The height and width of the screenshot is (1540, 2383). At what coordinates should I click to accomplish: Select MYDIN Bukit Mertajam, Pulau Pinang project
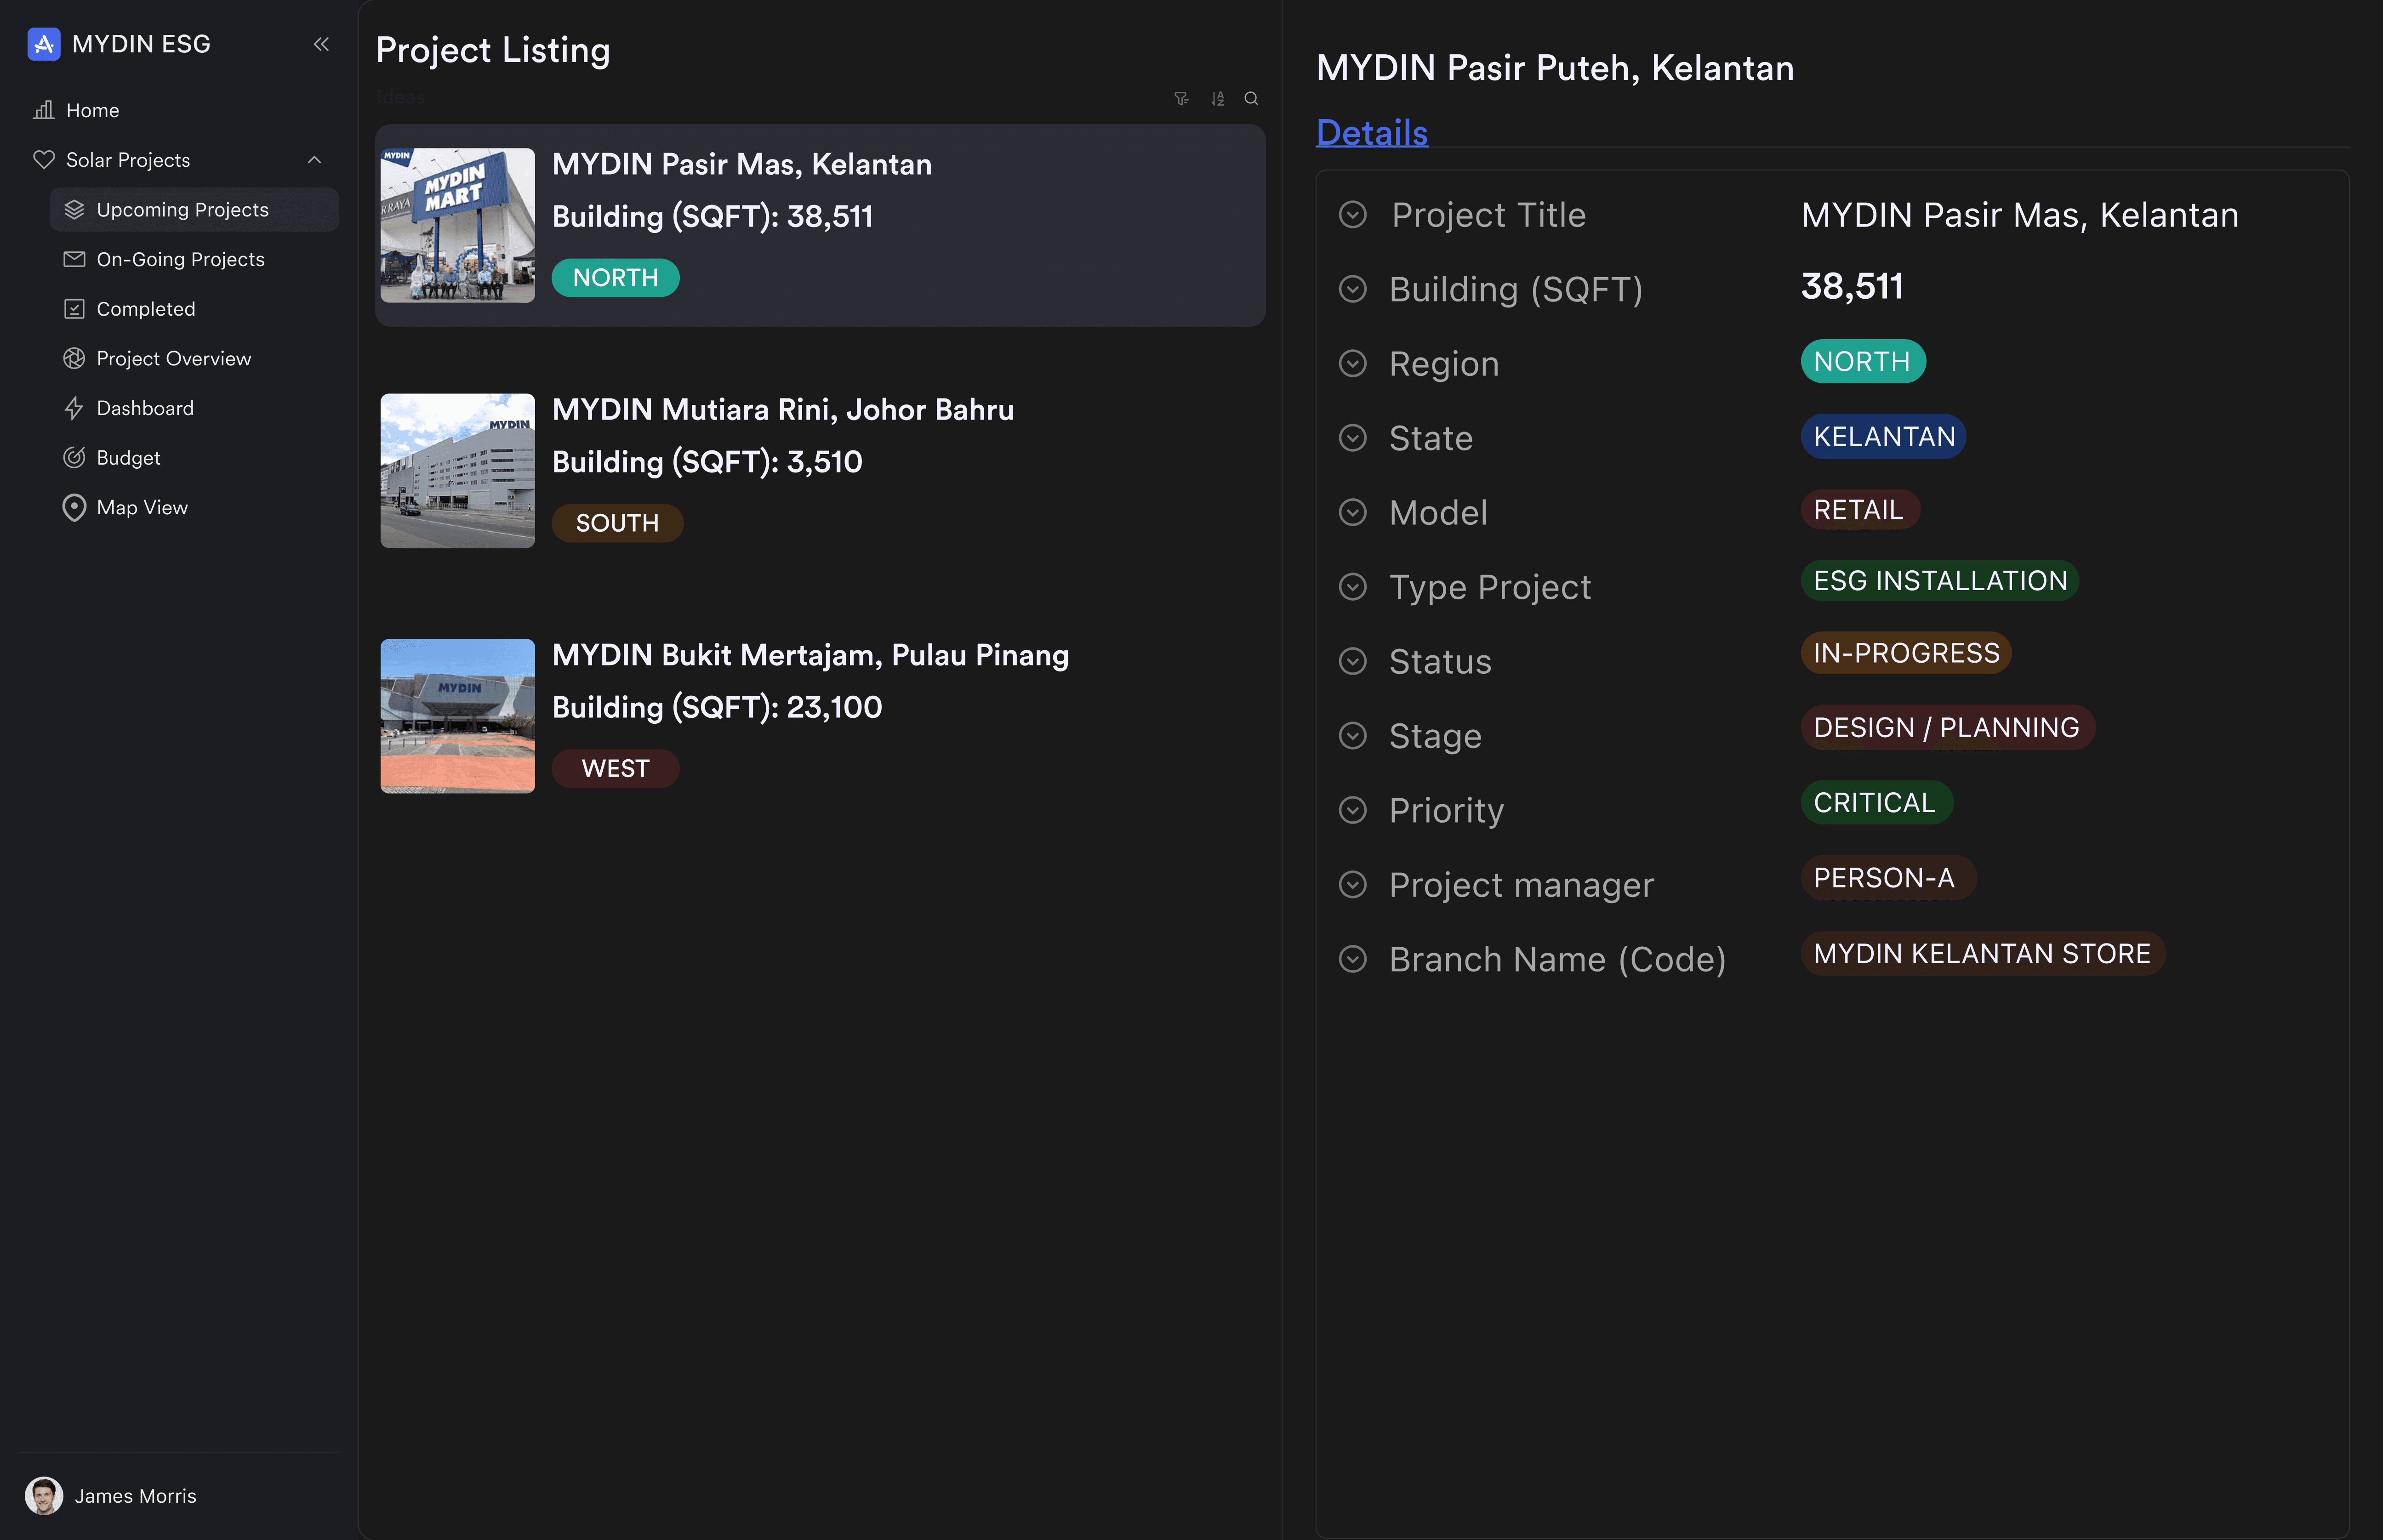pos(810,655)
